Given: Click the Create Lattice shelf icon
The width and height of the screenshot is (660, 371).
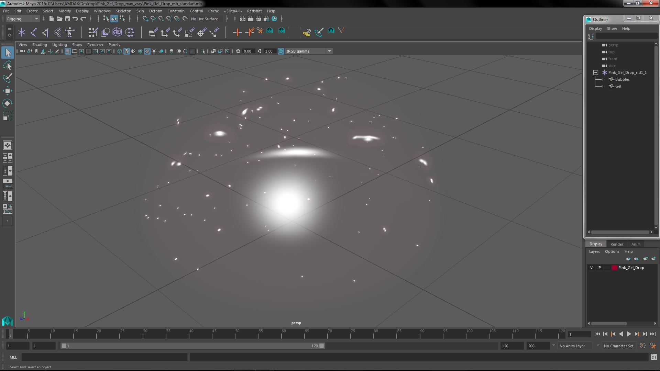Looking at the screenshot, I should 117,33.
